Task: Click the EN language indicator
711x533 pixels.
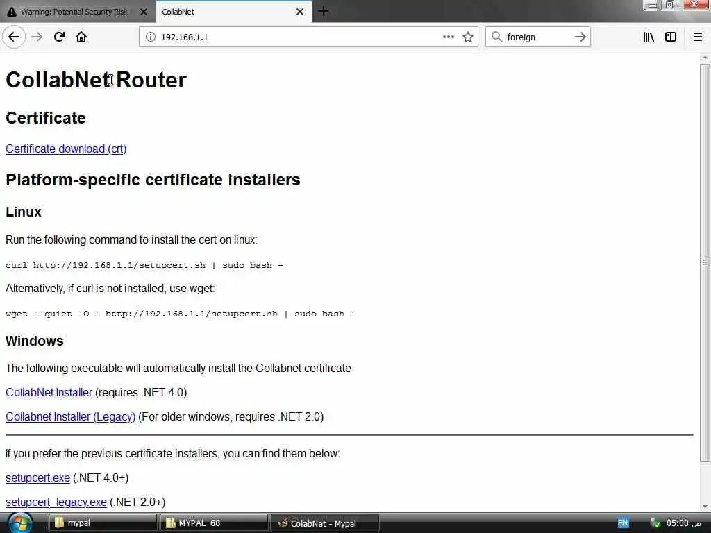Action: pyautogui.click(x=623, y=523)
